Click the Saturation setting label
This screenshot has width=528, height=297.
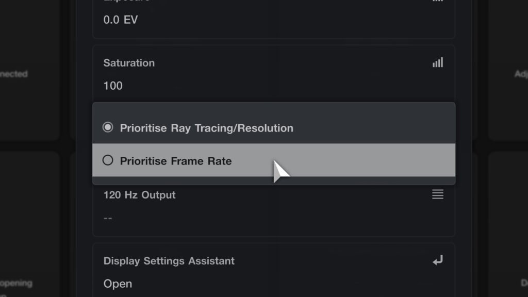pos(129,63)
